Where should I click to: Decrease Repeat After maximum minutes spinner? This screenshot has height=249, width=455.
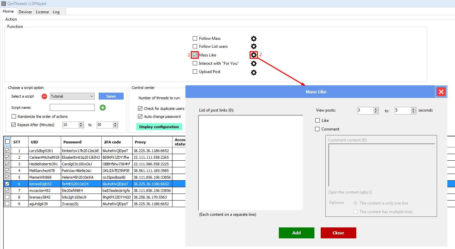pos(115,126)
